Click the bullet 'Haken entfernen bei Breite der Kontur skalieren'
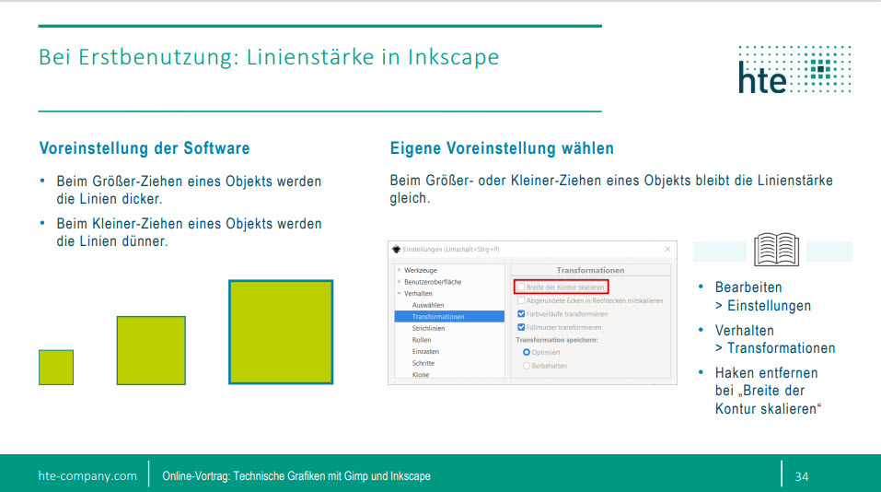The image size is (881, 492). click(x=768, y=391)
